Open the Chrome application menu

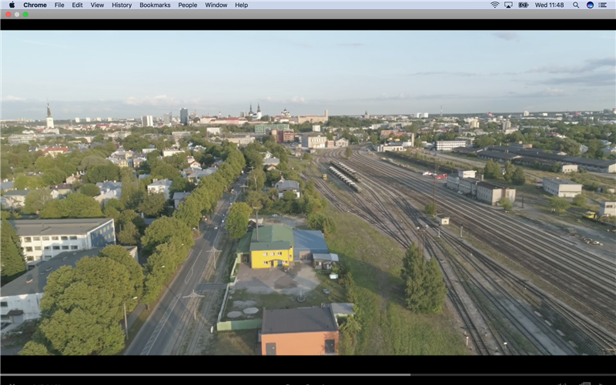point(35,5)
